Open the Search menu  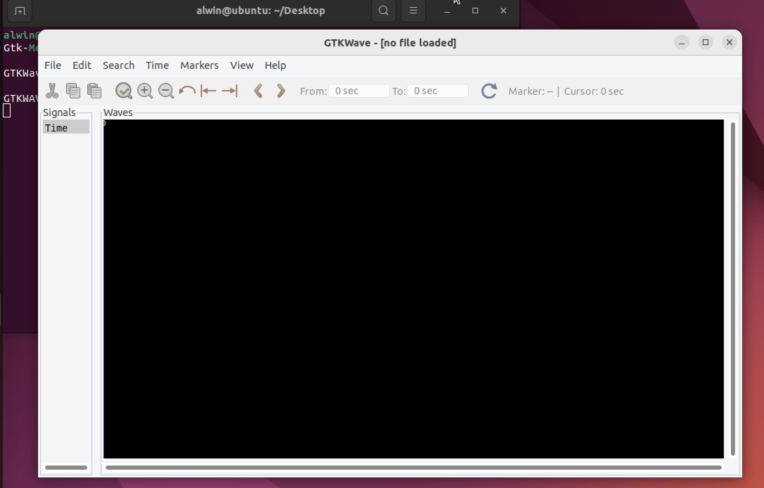[x=118, y=65]
